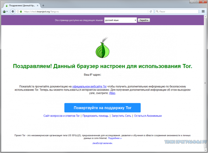Close the 'Поздравляем!' tab

click(38, 6)
